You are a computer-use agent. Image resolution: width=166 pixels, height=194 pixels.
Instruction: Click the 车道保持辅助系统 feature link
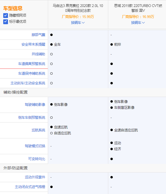[x=32, y=74]
